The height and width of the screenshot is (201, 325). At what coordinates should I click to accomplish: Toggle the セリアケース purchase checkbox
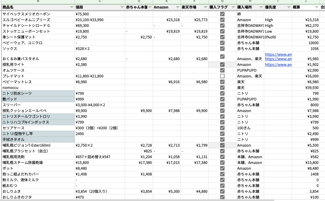point(222,128)
